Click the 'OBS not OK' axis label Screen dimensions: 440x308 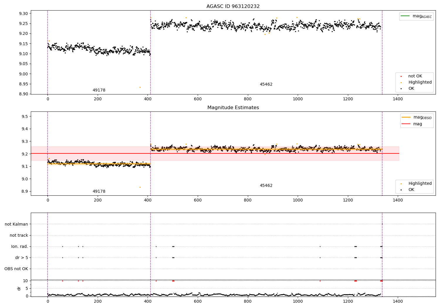point(16,269)
